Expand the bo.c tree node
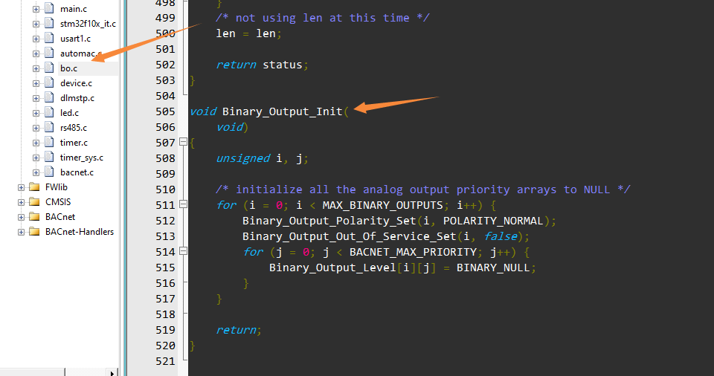 [36, 69]
